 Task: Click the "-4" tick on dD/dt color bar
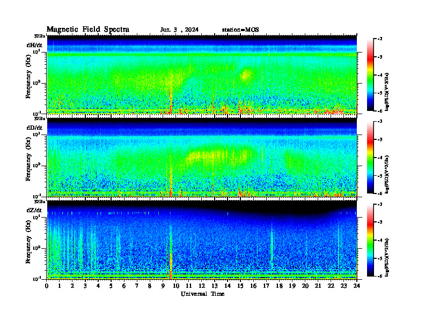[379, 158]
